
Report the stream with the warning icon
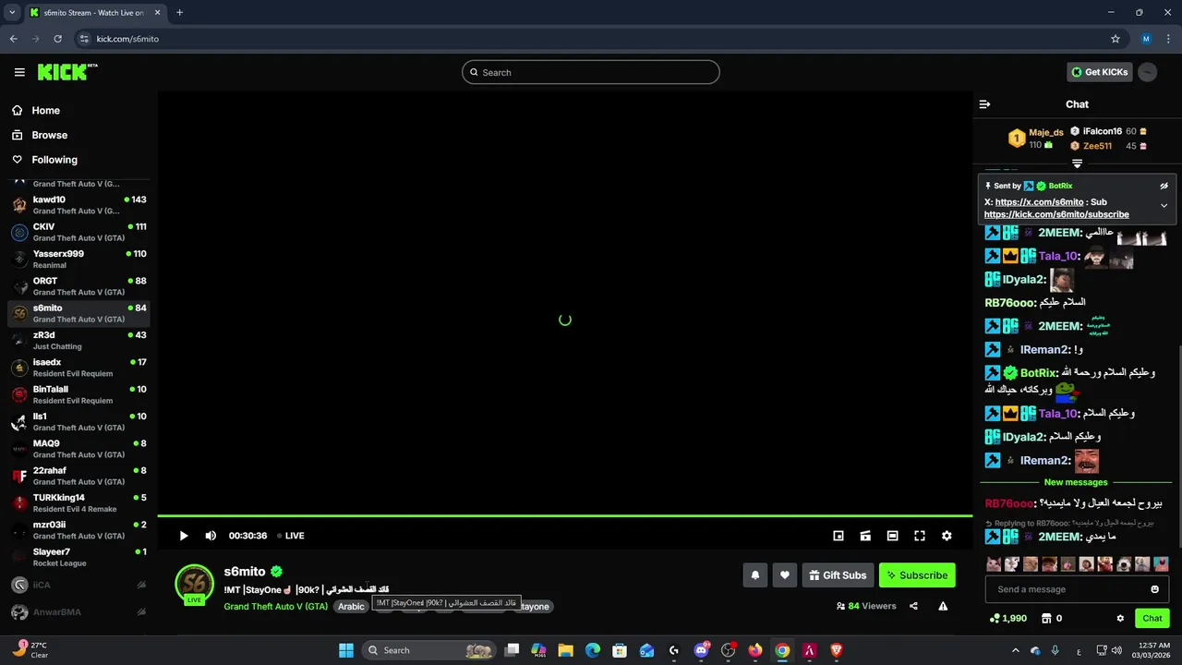point(943,607)
